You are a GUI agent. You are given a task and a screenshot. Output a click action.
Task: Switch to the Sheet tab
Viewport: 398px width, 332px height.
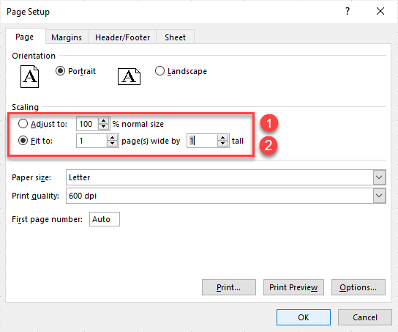(x=175, y=37)
